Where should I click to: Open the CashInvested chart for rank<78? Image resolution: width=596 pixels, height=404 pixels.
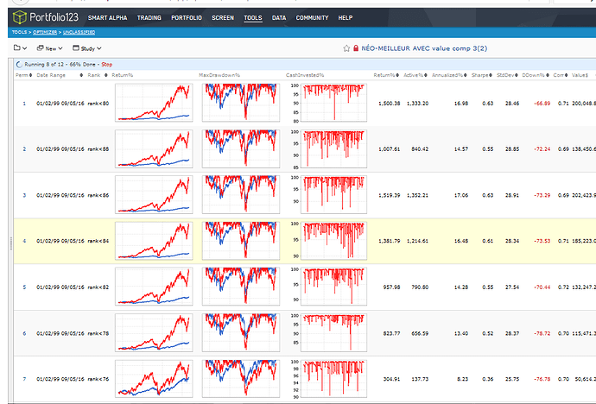click(329, 333)
